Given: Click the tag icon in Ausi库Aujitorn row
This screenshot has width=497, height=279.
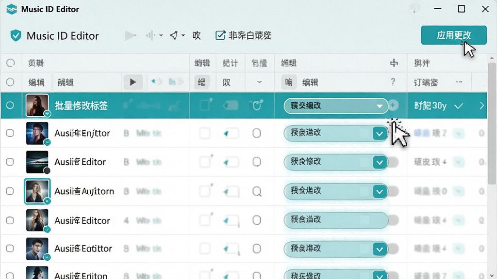Looking at the screenshot, I should point(231,191).
